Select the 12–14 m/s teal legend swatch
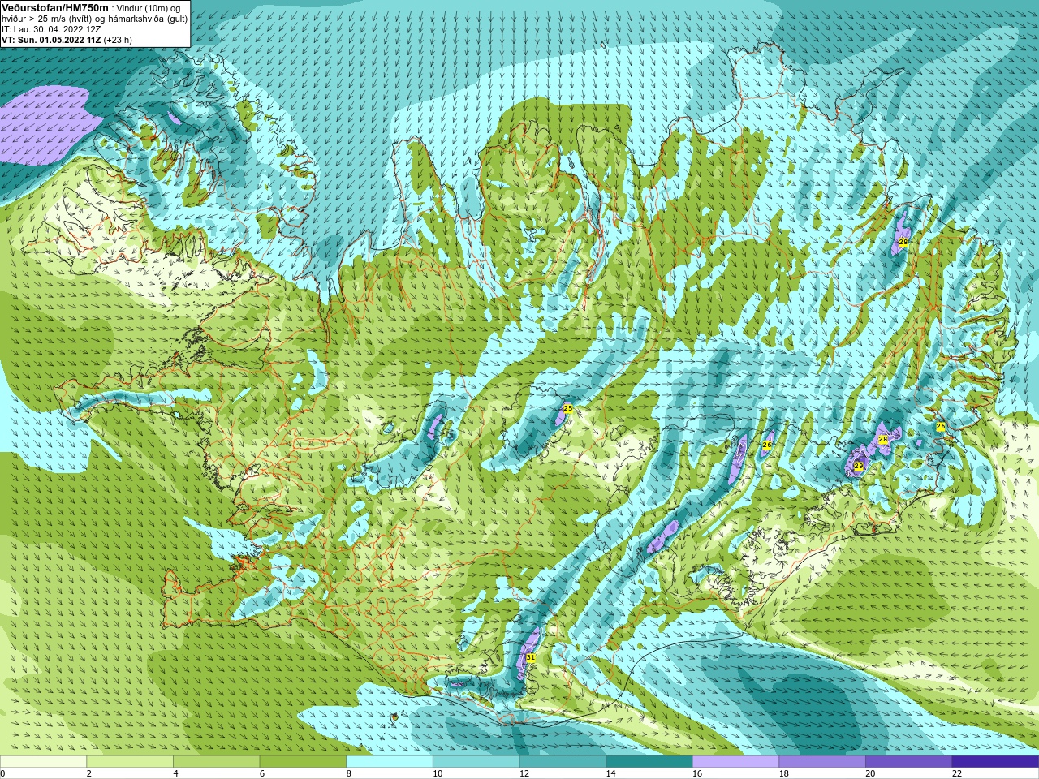Screen dimensions: 1039x779 coord(563,762)
